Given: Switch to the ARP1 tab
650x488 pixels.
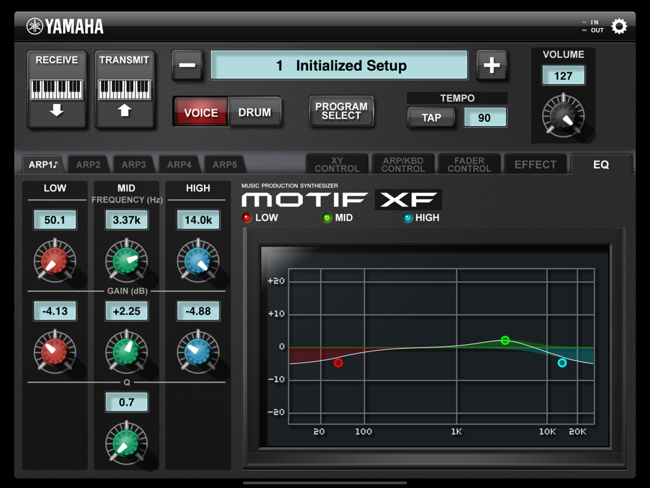Looking at the screenshot, I should tap(43, 165).
